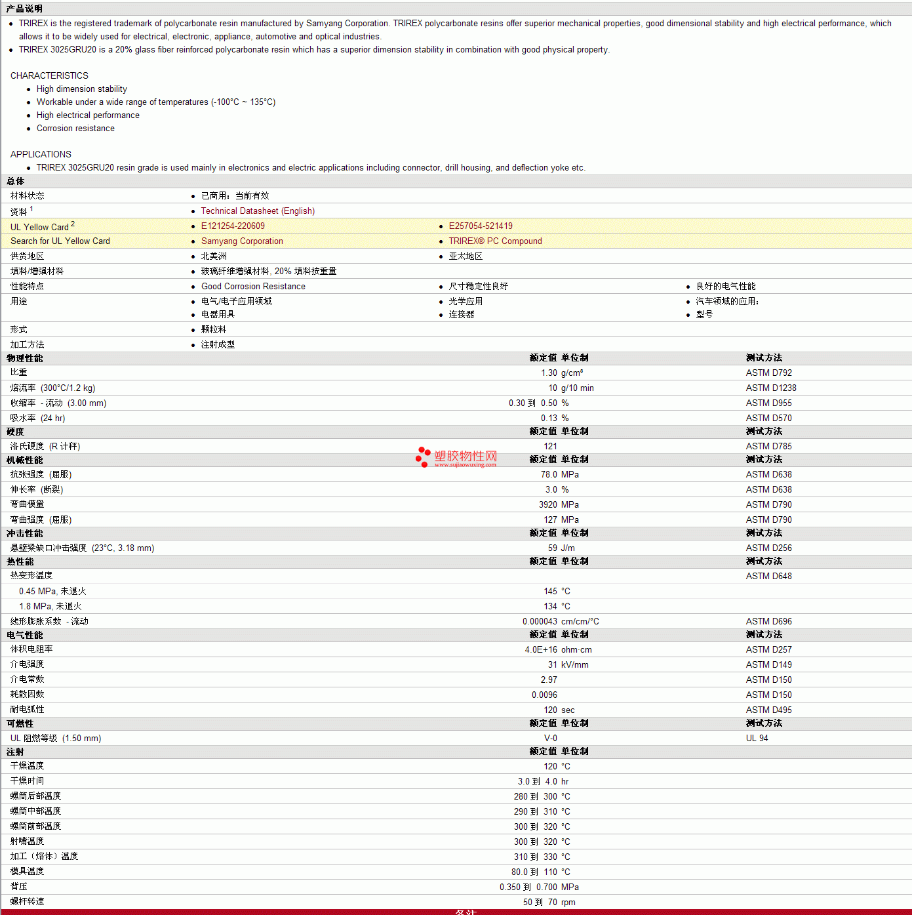
Task: Select the "ASTM D256" test method
Action: tap(769, 548)
